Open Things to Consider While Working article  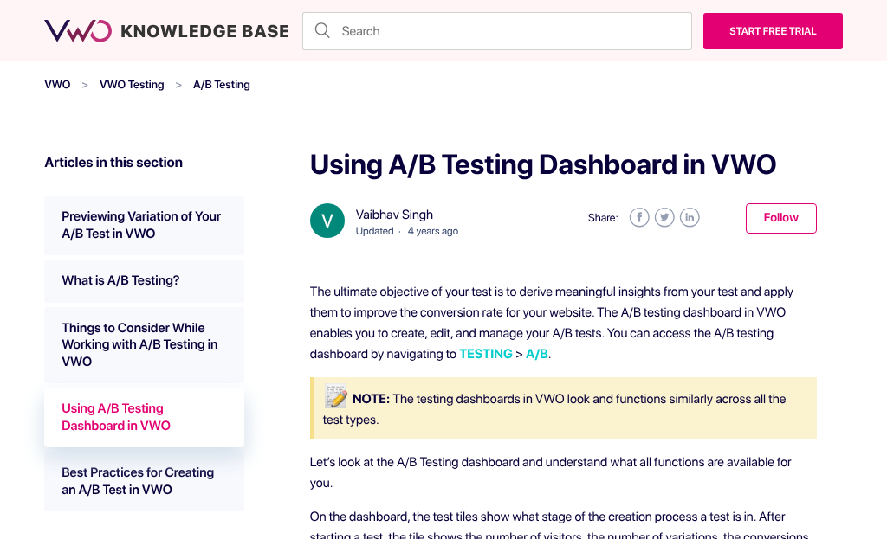pyautogui.click(x=145, y=344)
